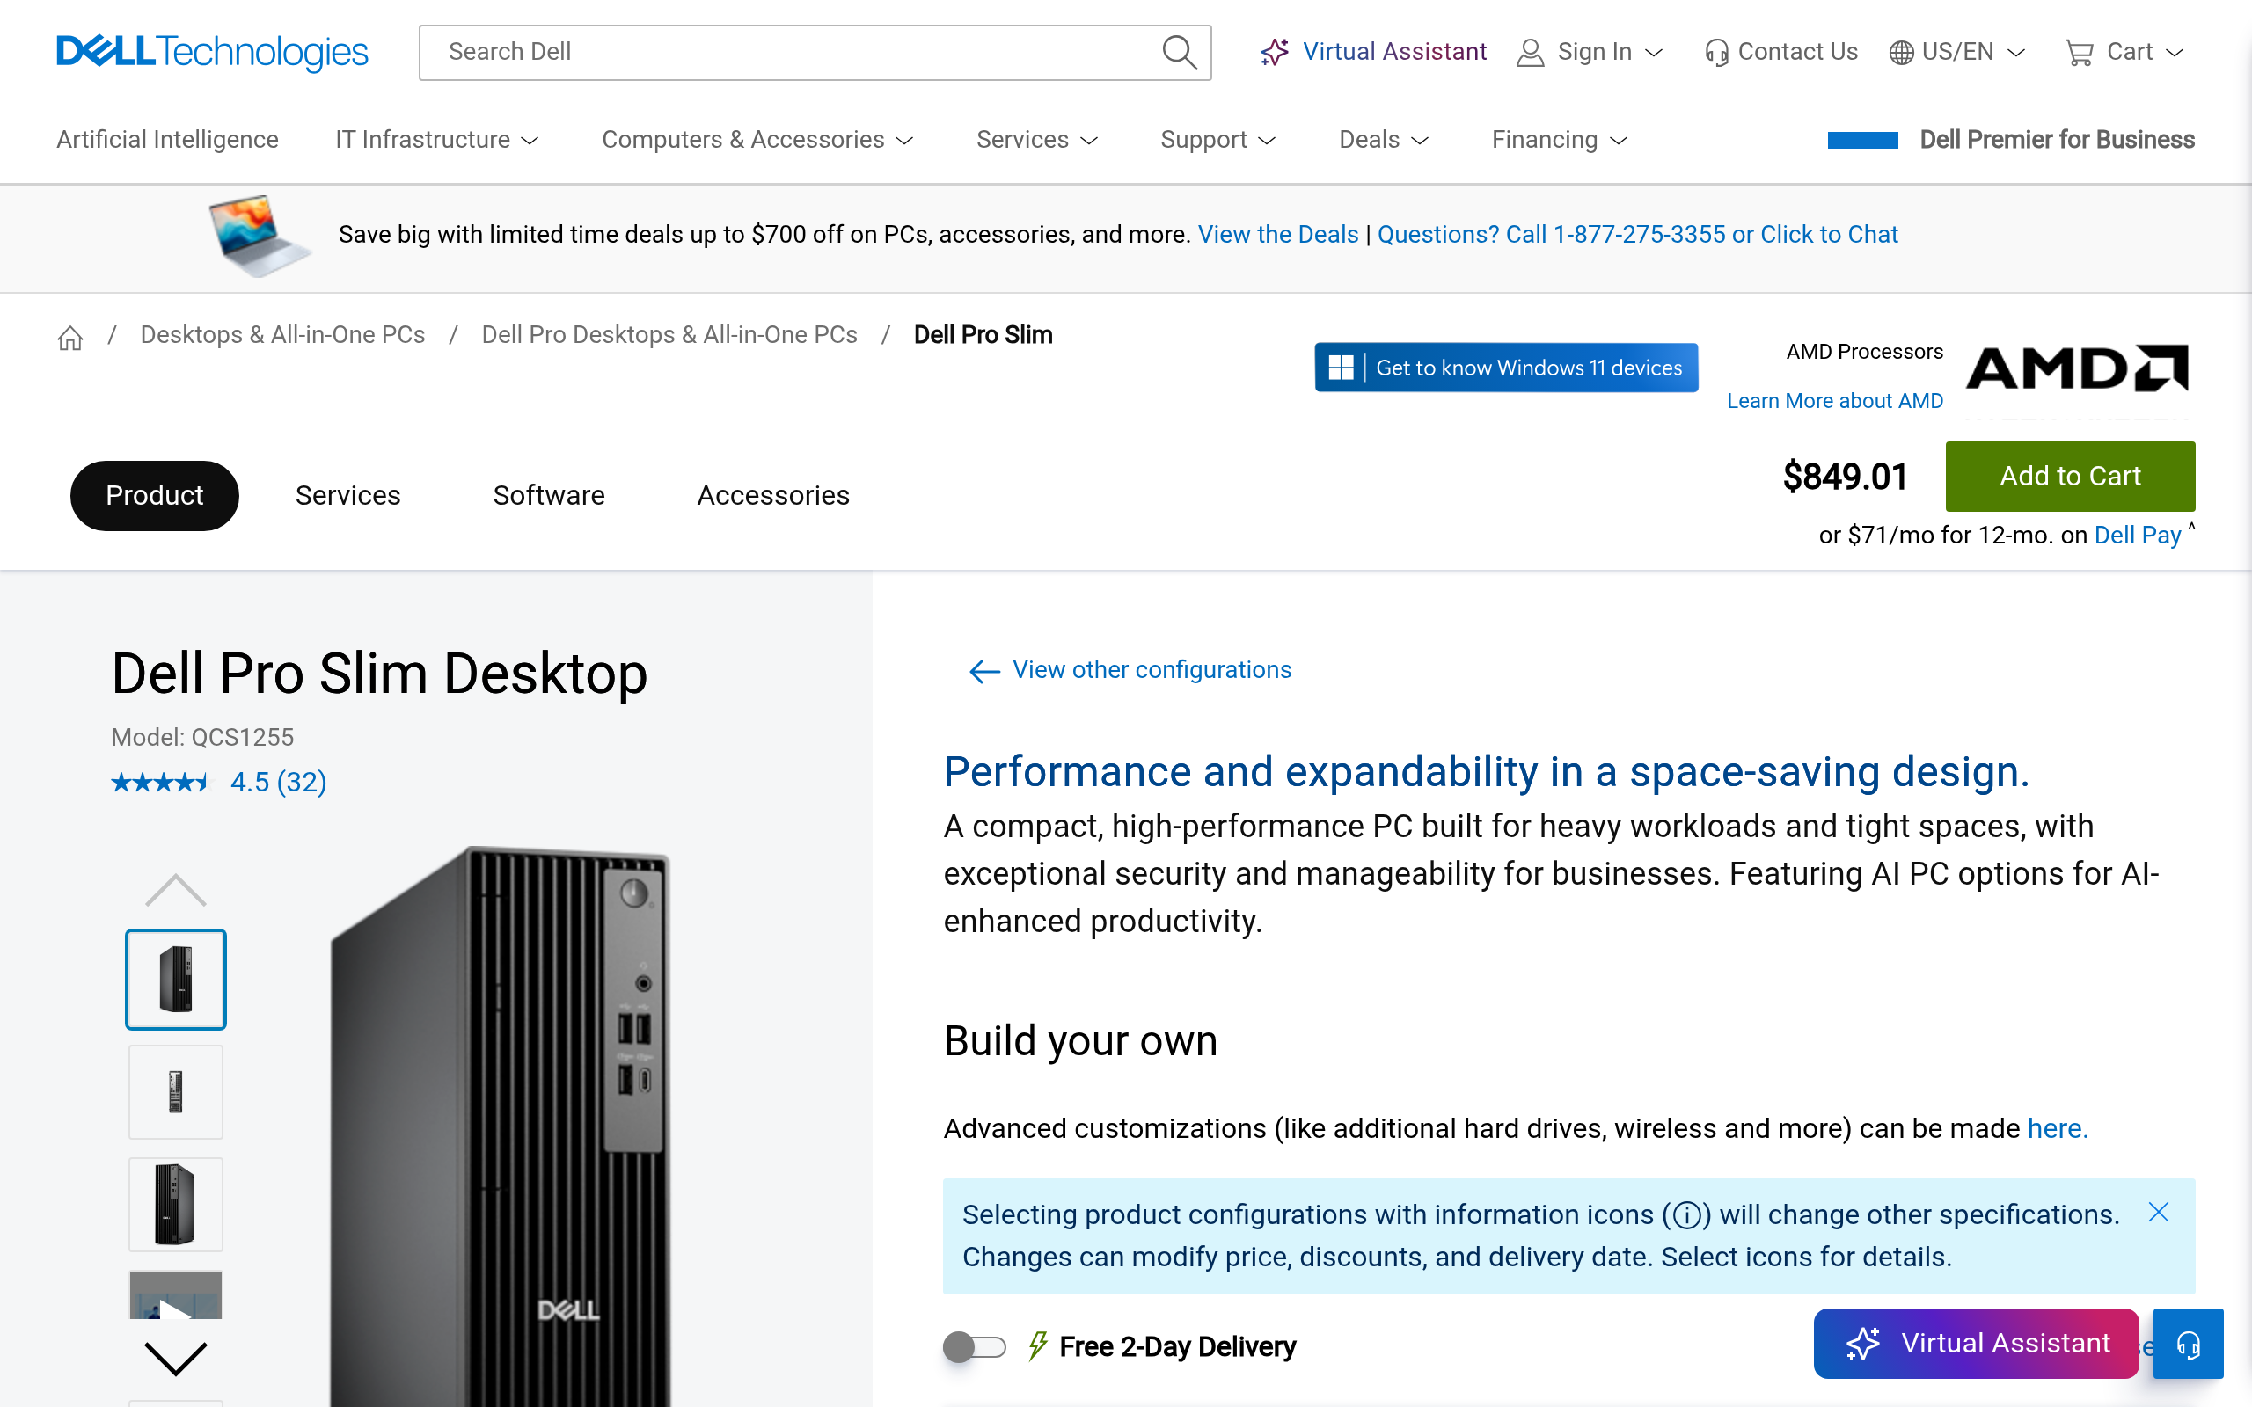Click the 4.5 star rating stars

click(163, 783)
